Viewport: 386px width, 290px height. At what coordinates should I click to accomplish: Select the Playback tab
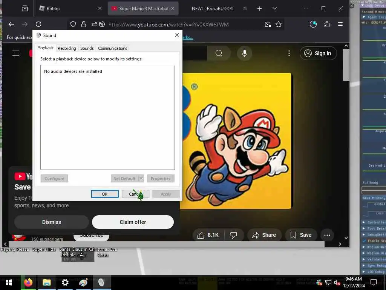click(45, 48)
